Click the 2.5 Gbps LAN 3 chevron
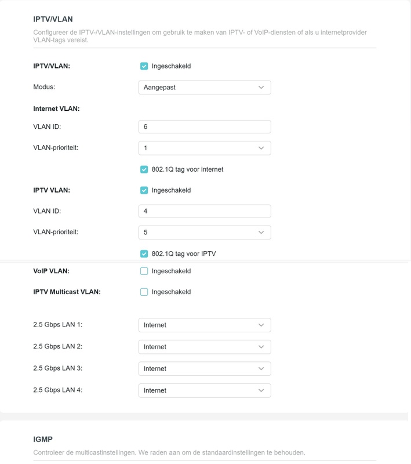411x464 pixels. click(x=261, y=369)
